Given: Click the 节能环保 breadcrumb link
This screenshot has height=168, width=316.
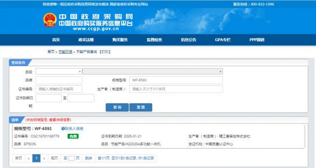Looking at the screenshot, I should [66, 52].
